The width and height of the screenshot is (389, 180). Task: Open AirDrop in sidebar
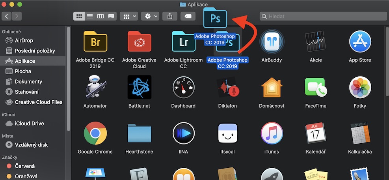coord(33,40)
